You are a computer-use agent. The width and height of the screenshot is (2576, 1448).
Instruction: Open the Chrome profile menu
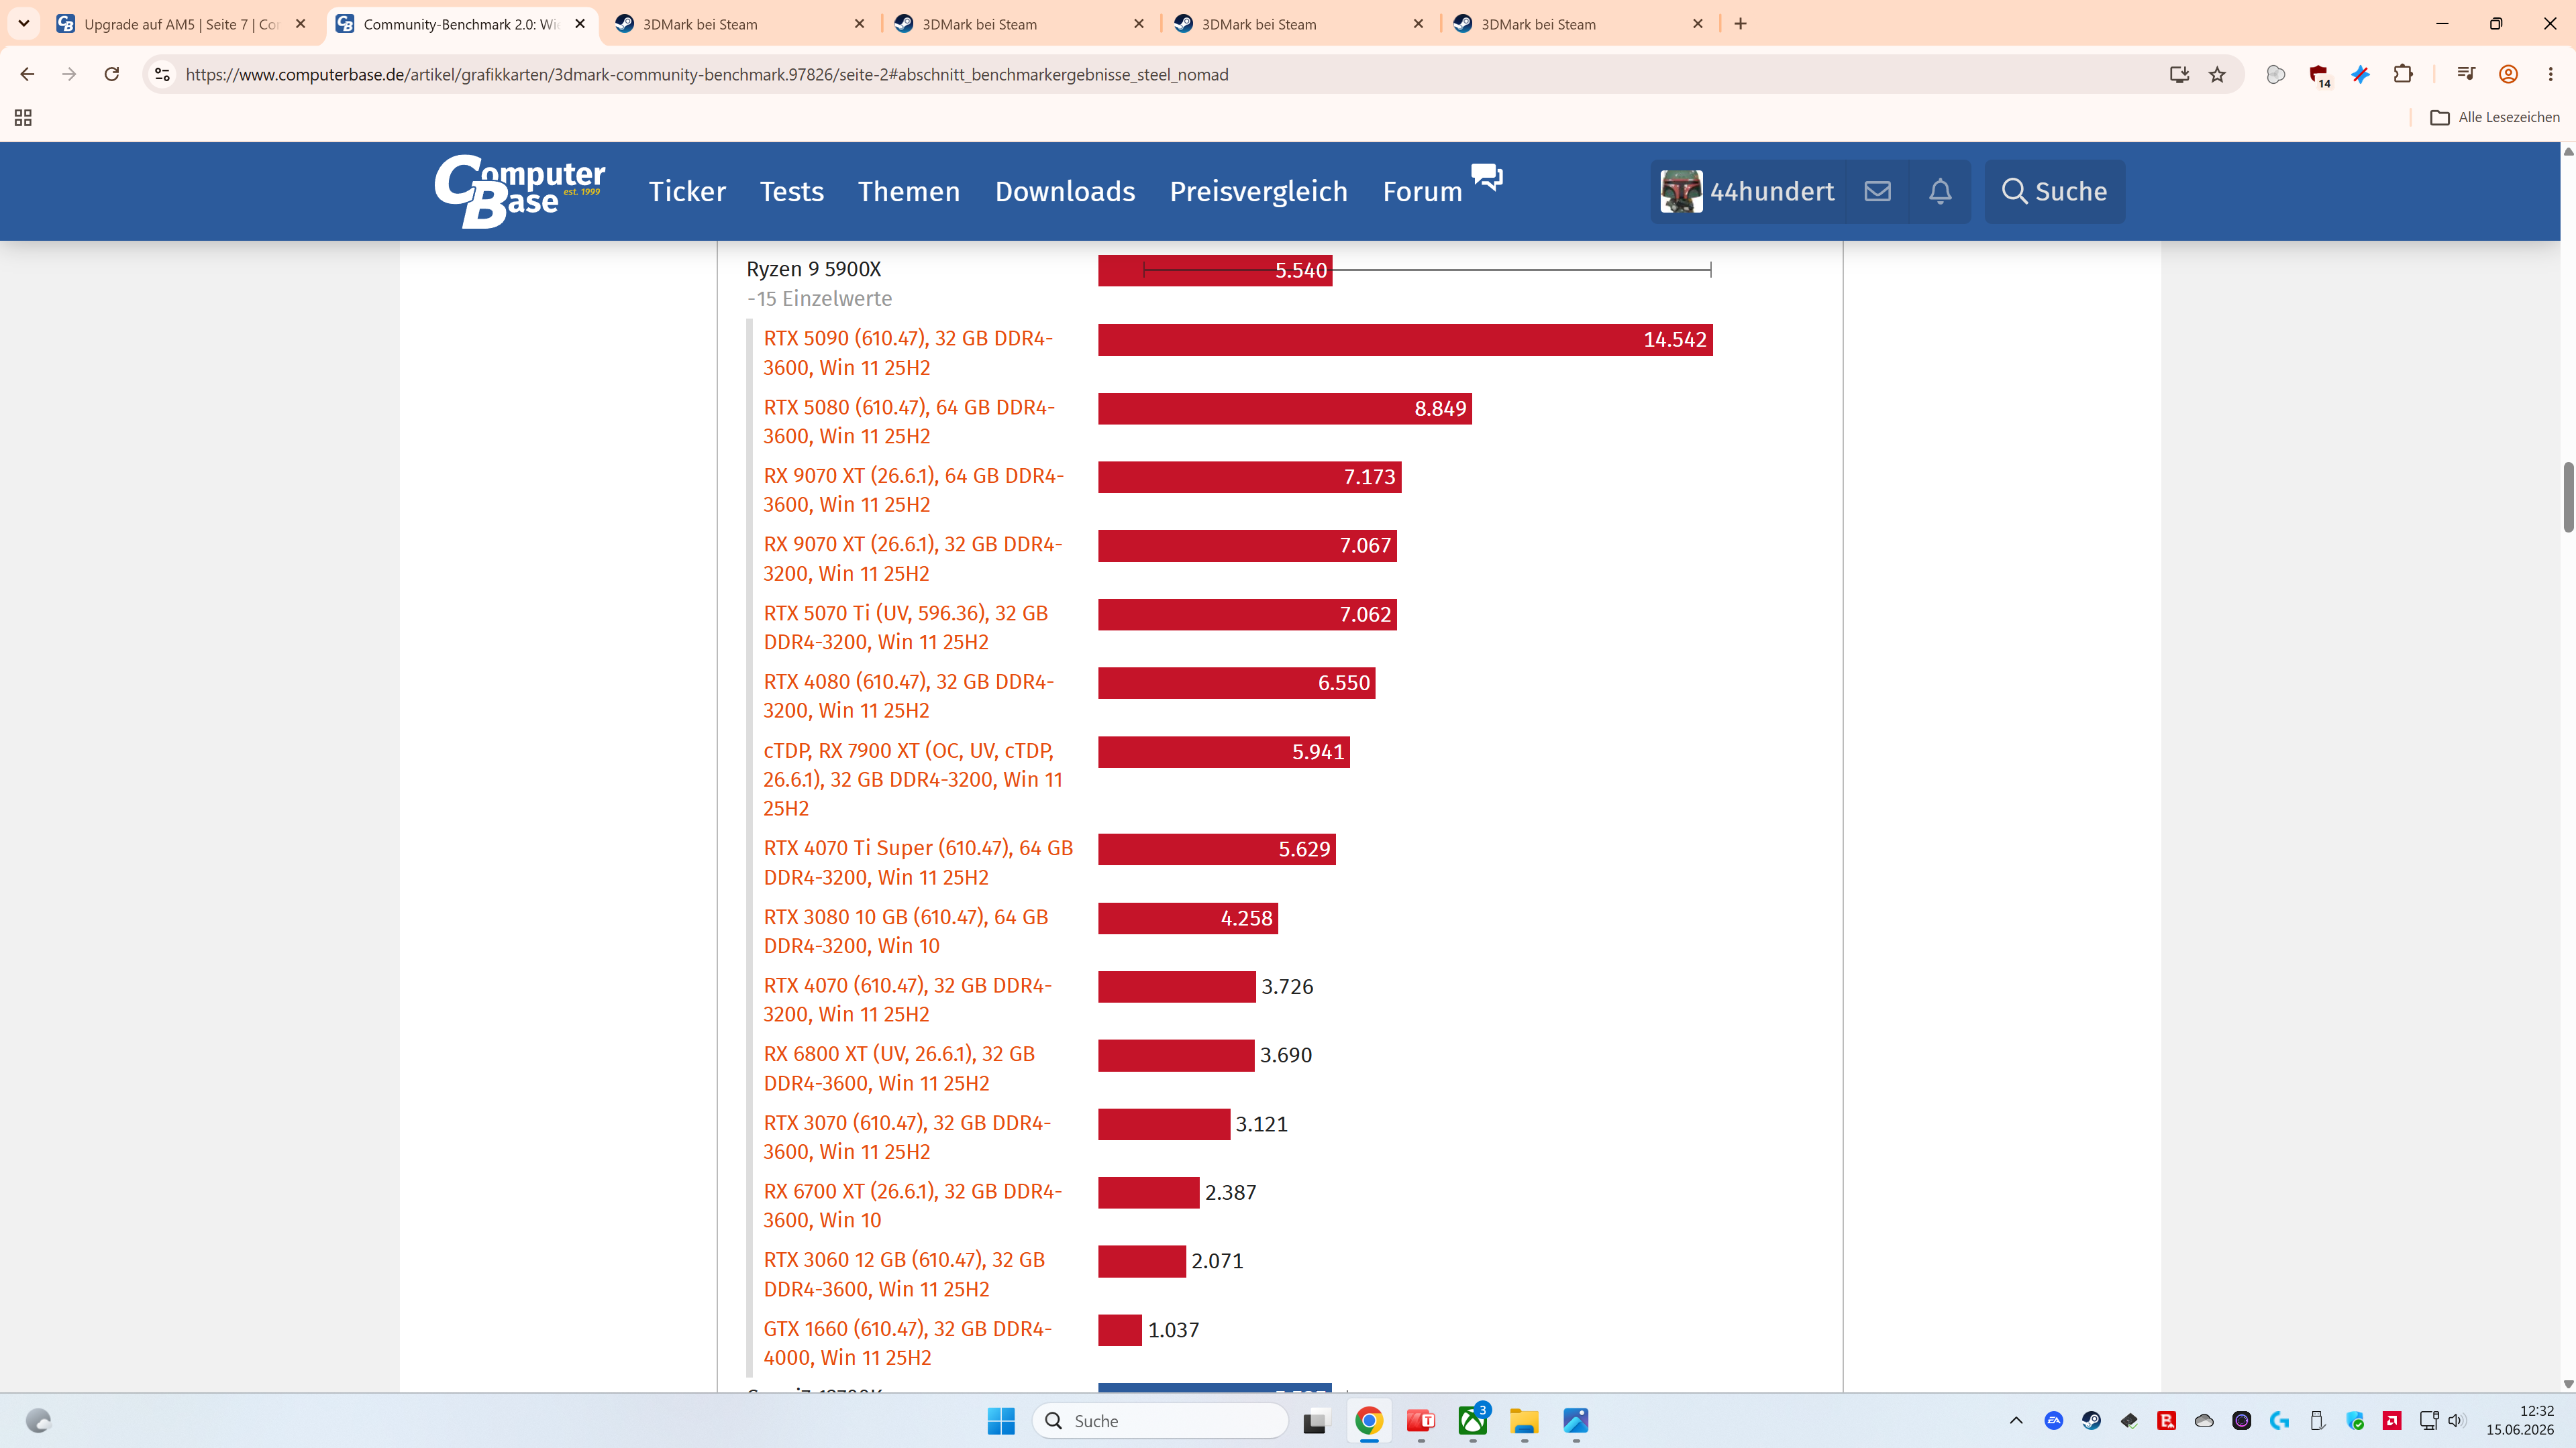2508,74
